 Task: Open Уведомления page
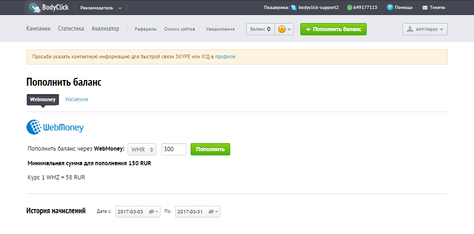(x=220, y=29)
